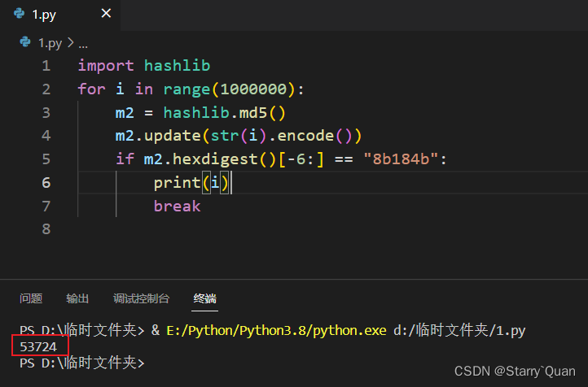Click 'md5' on line 3

[253, 113]
